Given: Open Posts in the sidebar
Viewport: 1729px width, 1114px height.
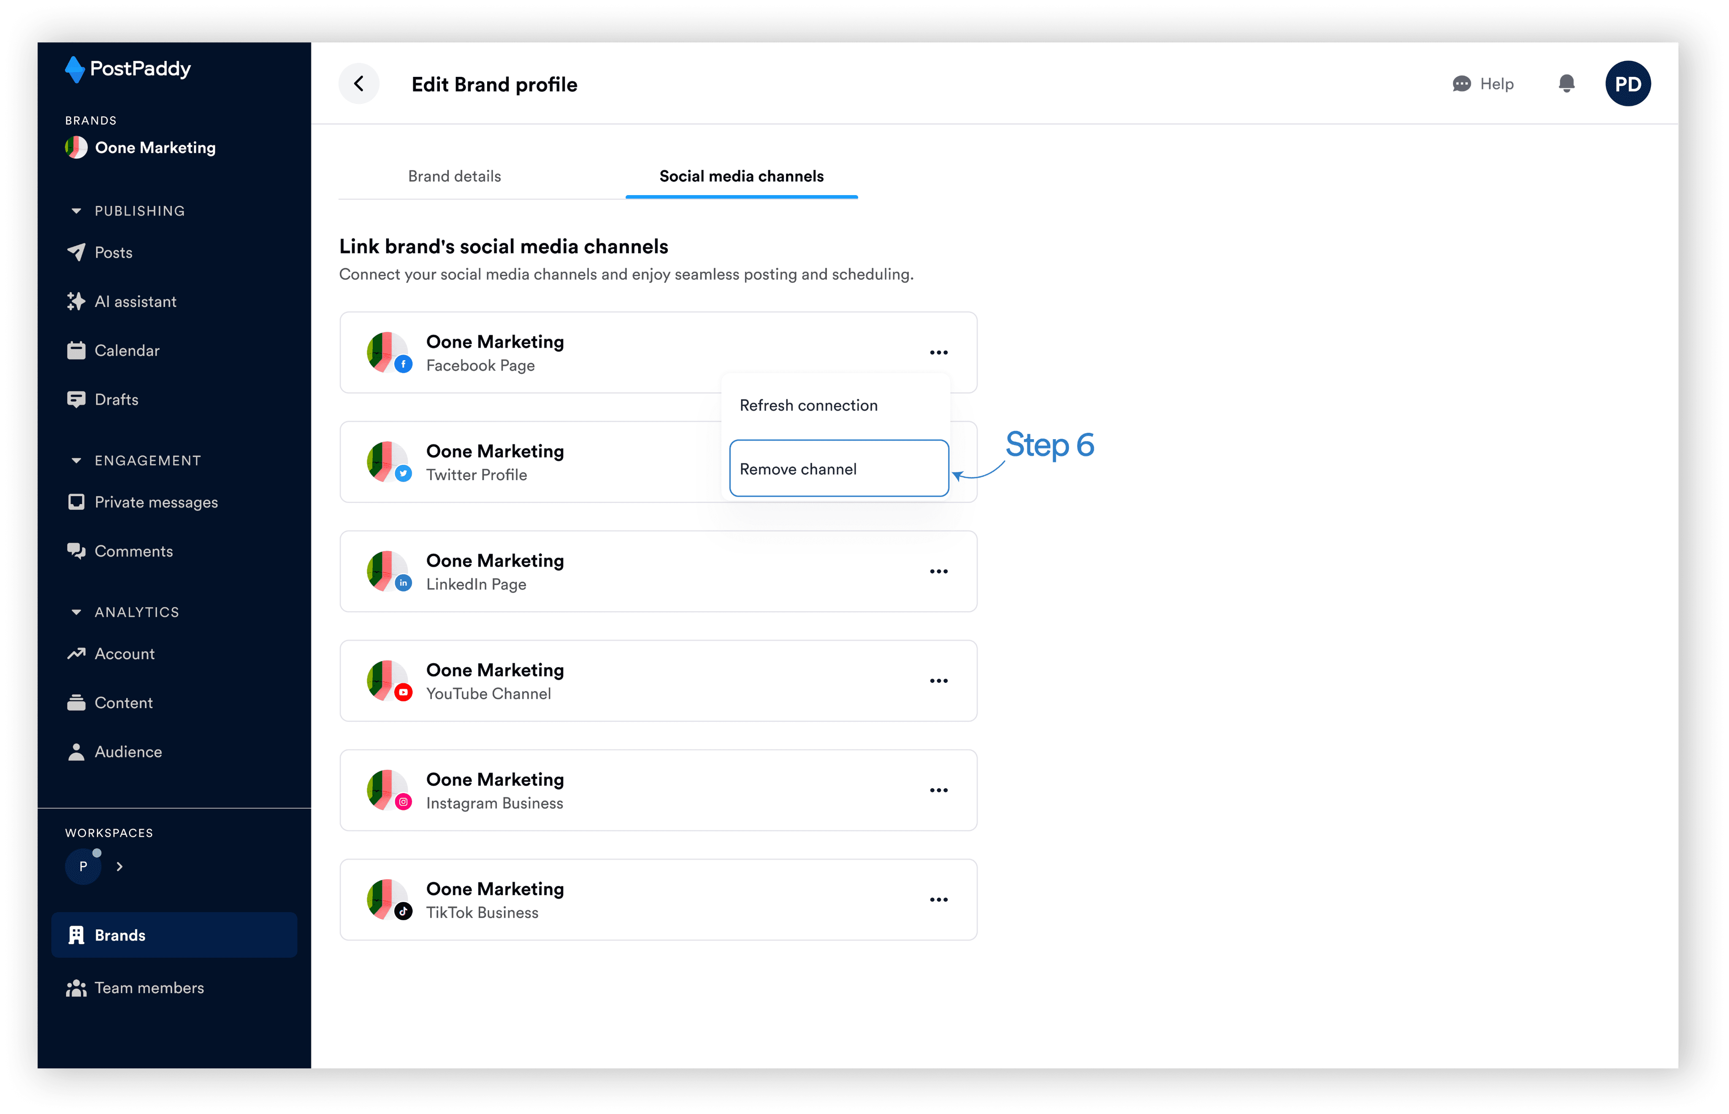Looking at the screenshot, I should click(x=113, y=253).
